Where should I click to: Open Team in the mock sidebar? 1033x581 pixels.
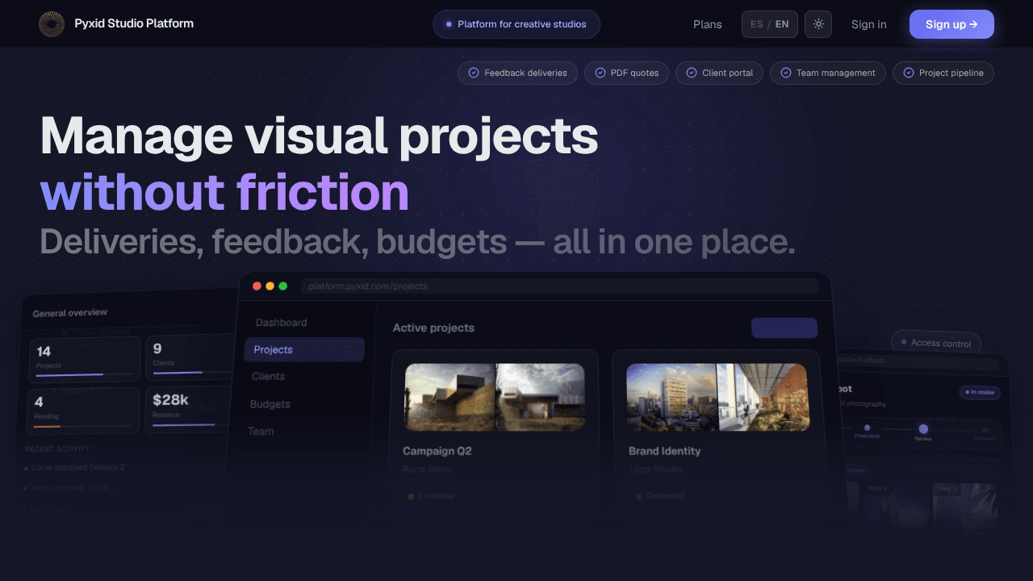point(261,431)
